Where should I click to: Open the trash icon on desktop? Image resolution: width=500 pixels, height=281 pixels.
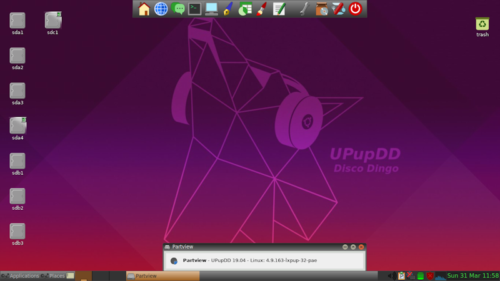click(482, 24)
